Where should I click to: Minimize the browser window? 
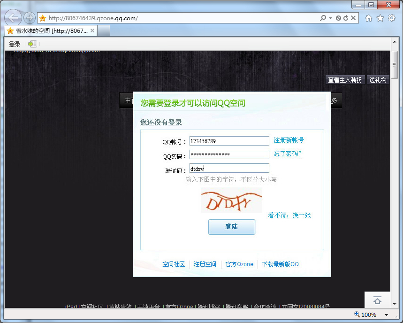358,5
